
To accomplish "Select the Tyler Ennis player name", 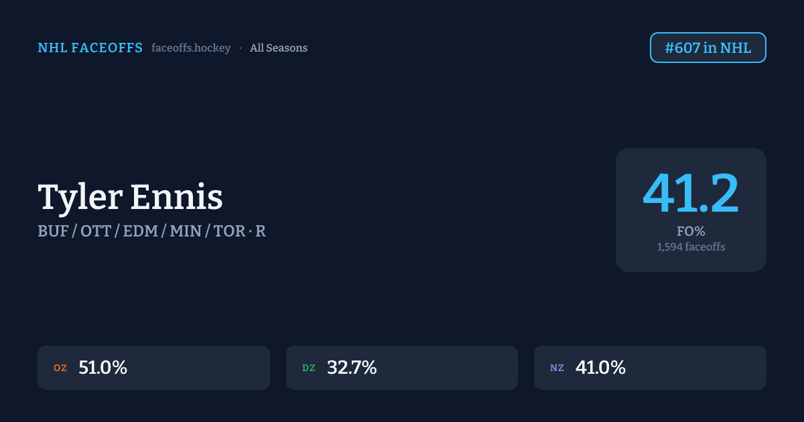I will pyautogui.click(x=130, y=198).
